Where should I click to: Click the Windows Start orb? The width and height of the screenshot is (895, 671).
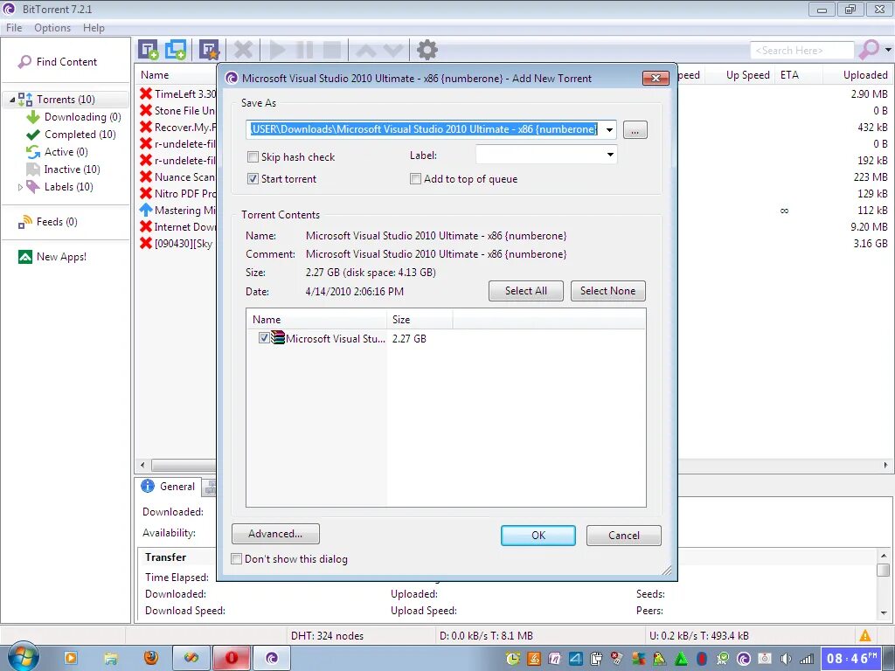[23, 657]
